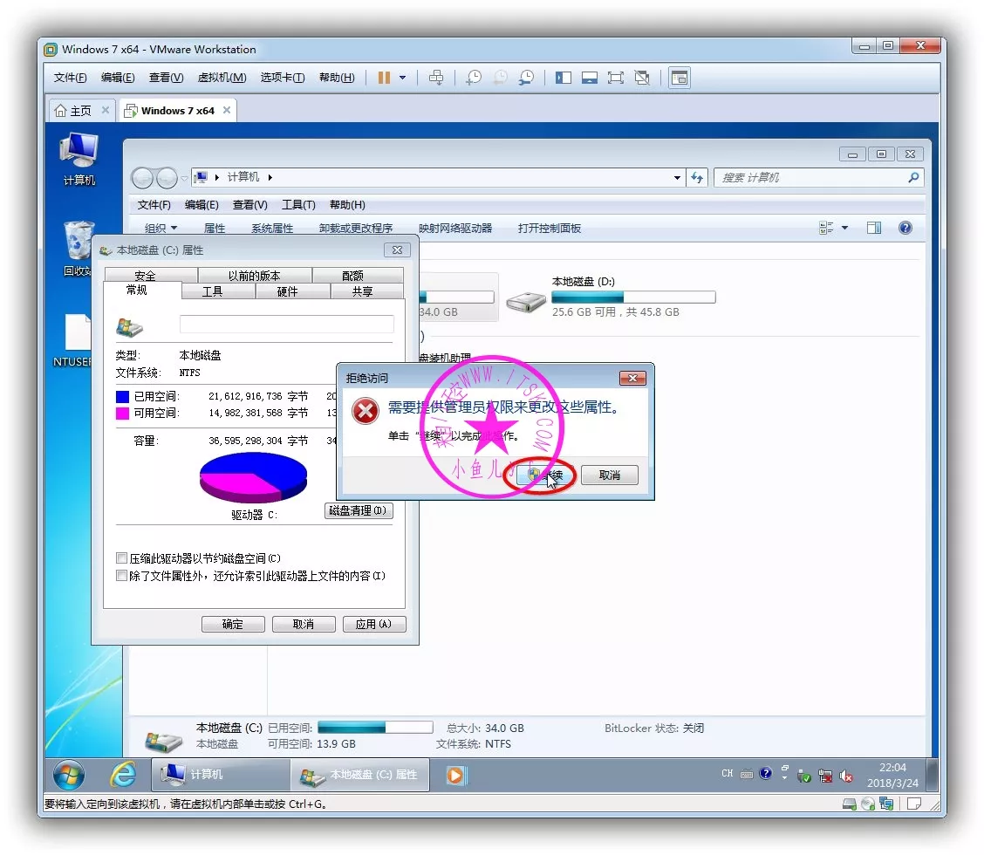Open the snapshot manager icon in VMware toolbar
984x855 pixels.
click(x=526, y=78)
